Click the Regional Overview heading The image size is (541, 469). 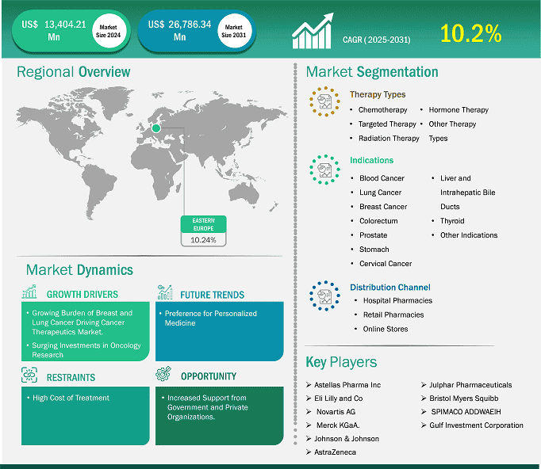pos(74,72)
